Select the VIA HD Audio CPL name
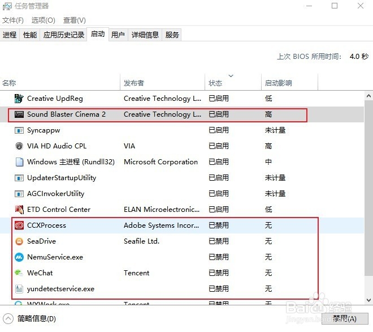Screen dimensions: 373x332 (x=57, y=146)
